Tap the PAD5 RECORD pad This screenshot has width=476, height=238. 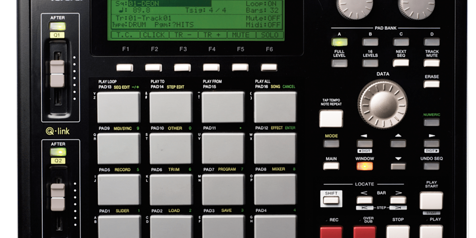pyautogui.click(x=119, y=189)
